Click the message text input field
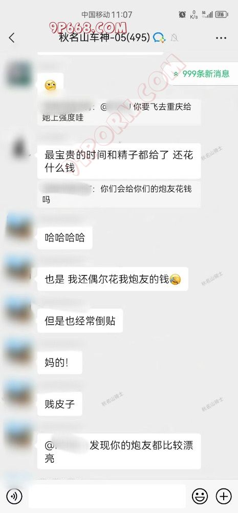The height and width of the screenshot is (513, 238). (107, 497)
